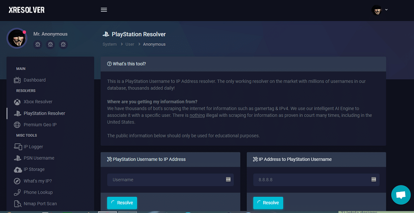Focus the Username input field
Viewport: 414px width, 213px height.
170,180
